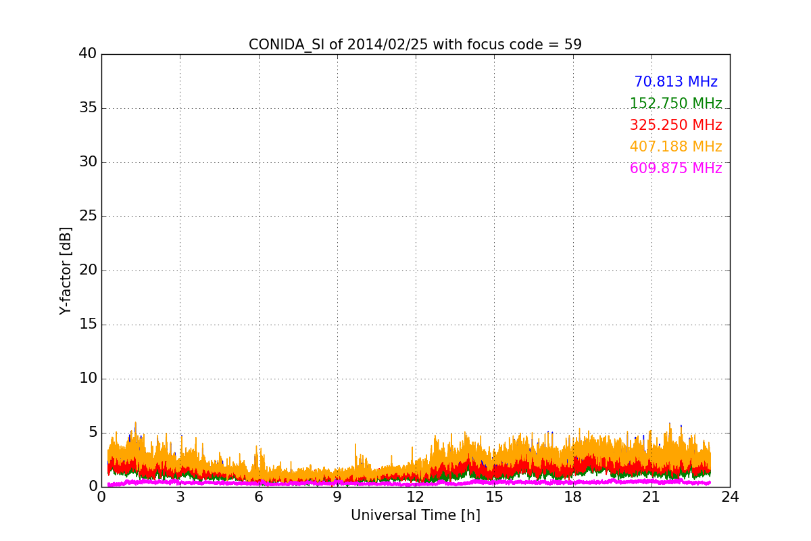
Task: Select the 407.188 MHz legend label
Action: click(x=676, y=147)
